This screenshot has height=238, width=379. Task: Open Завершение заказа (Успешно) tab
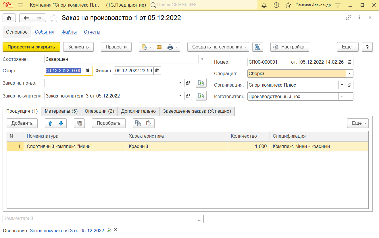(x=197, y=111)
